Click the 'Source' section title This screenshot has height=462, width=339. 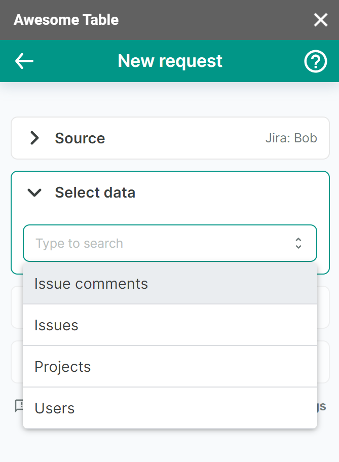(x=80, y=138)
